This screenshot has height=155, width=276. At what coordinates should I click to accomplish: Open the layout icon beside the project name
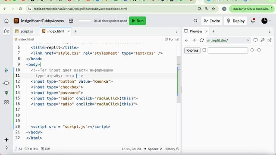tap(71, 21)
